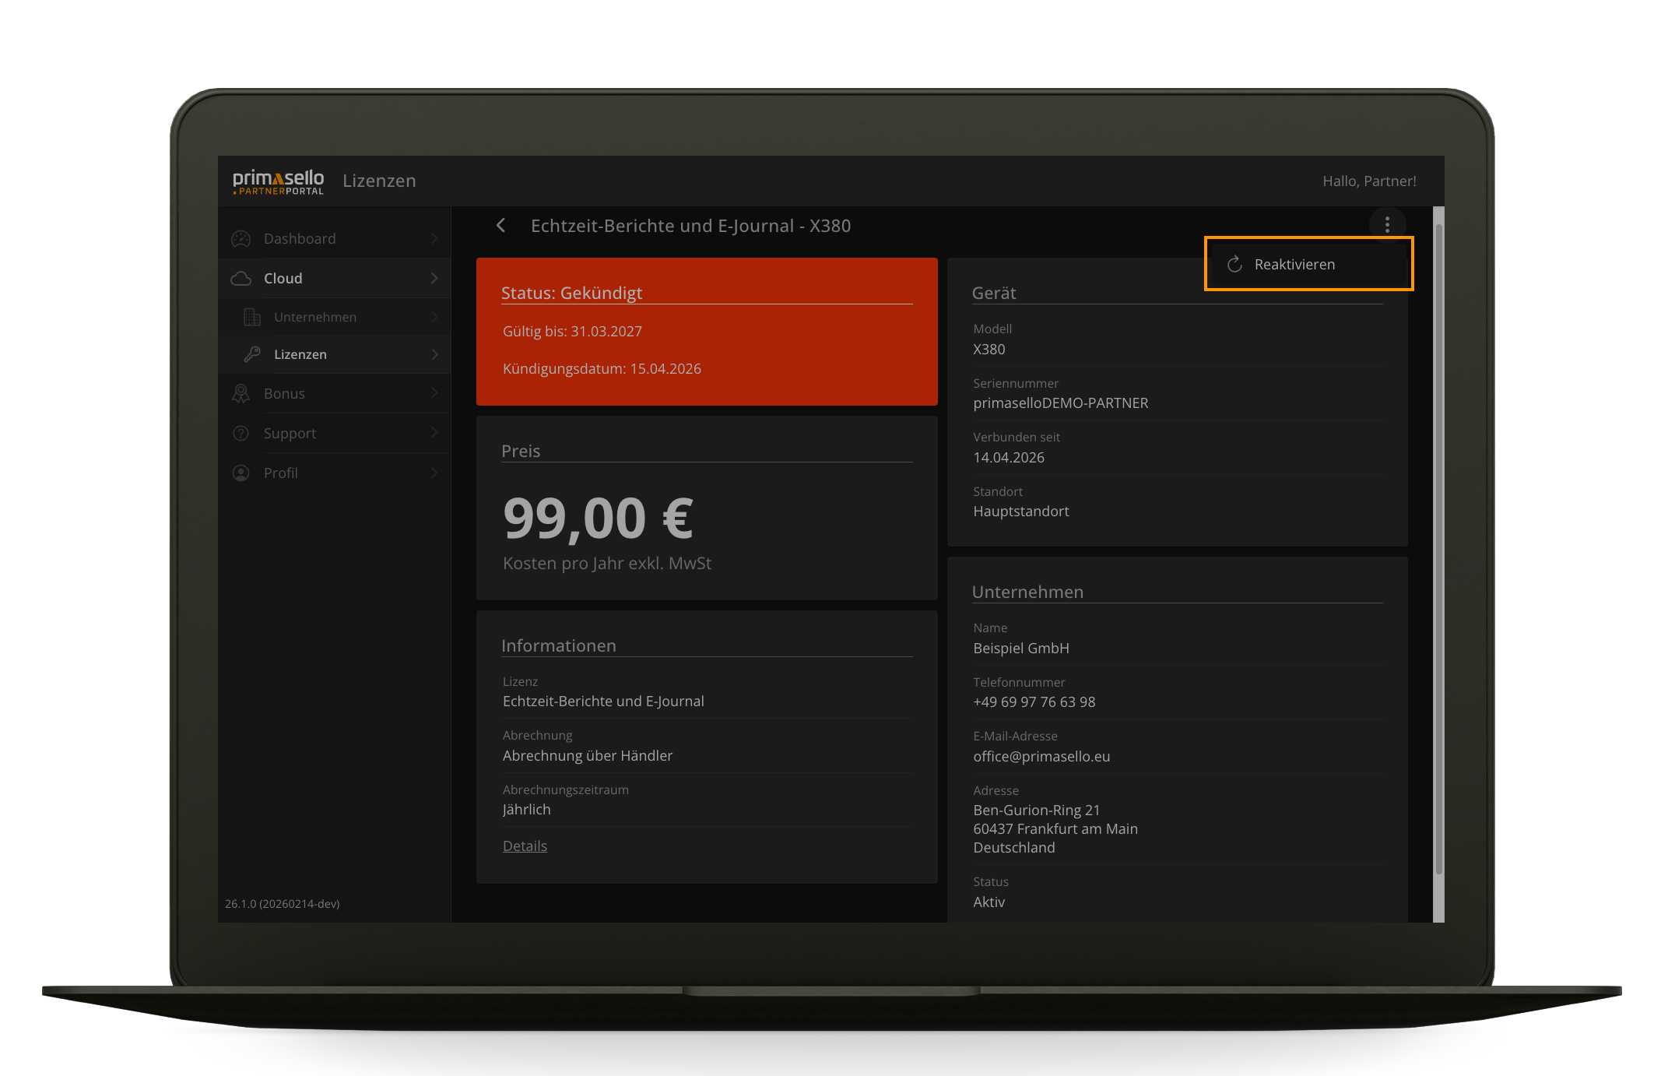Switch to the Lizenzen sidebar entry
Viewport: 1668px width, 1076px height.
click(x=300, y=354)
